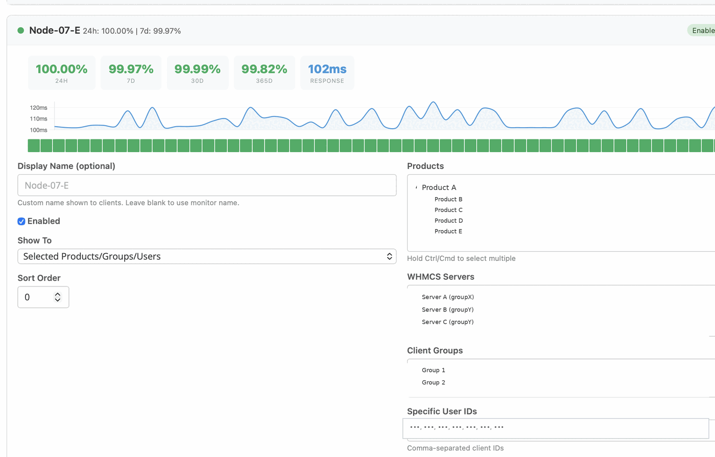The width and height of the screenshot is (715, 457).
Task: Select Product A in Products list
Action: click(439, 187)
